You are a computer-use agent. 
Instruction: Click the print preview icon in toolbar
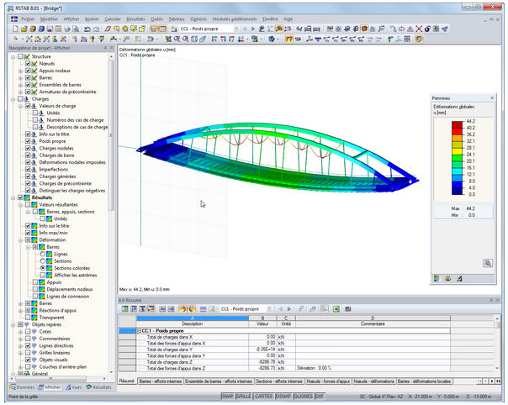click(76, 29)
